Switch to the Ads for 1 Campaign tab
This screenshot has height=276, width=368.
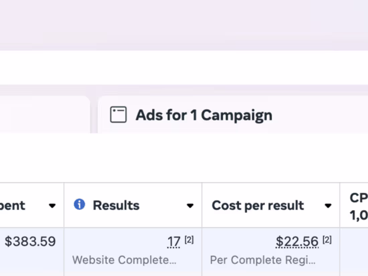(203, 115)
